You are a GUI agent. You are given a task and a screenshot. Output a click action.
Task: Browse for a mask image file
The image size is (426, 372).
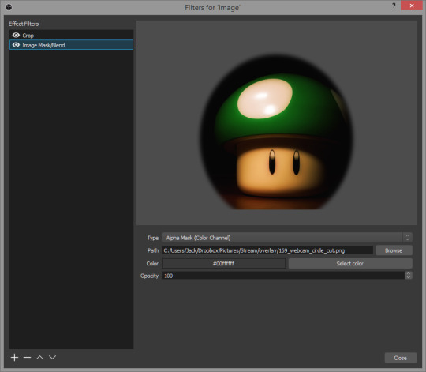coord(394,250)
